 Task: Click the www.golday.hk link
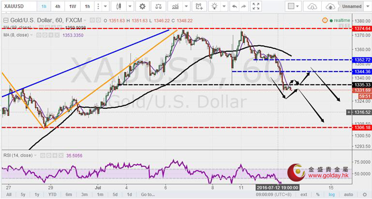(328, 176)
